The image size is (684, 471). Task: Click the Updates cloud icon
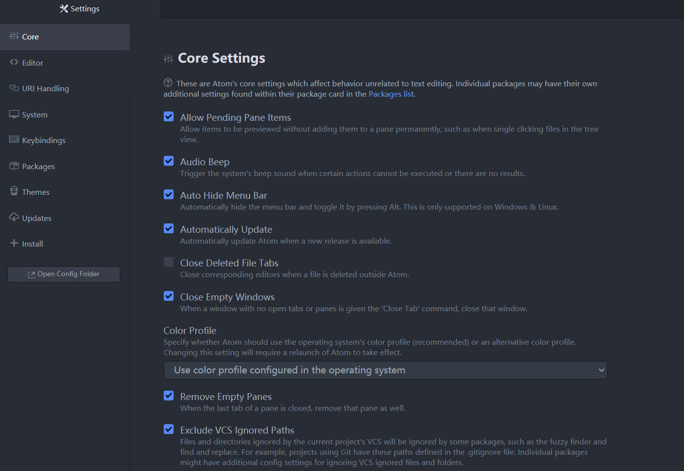click(x=14, y=217)
